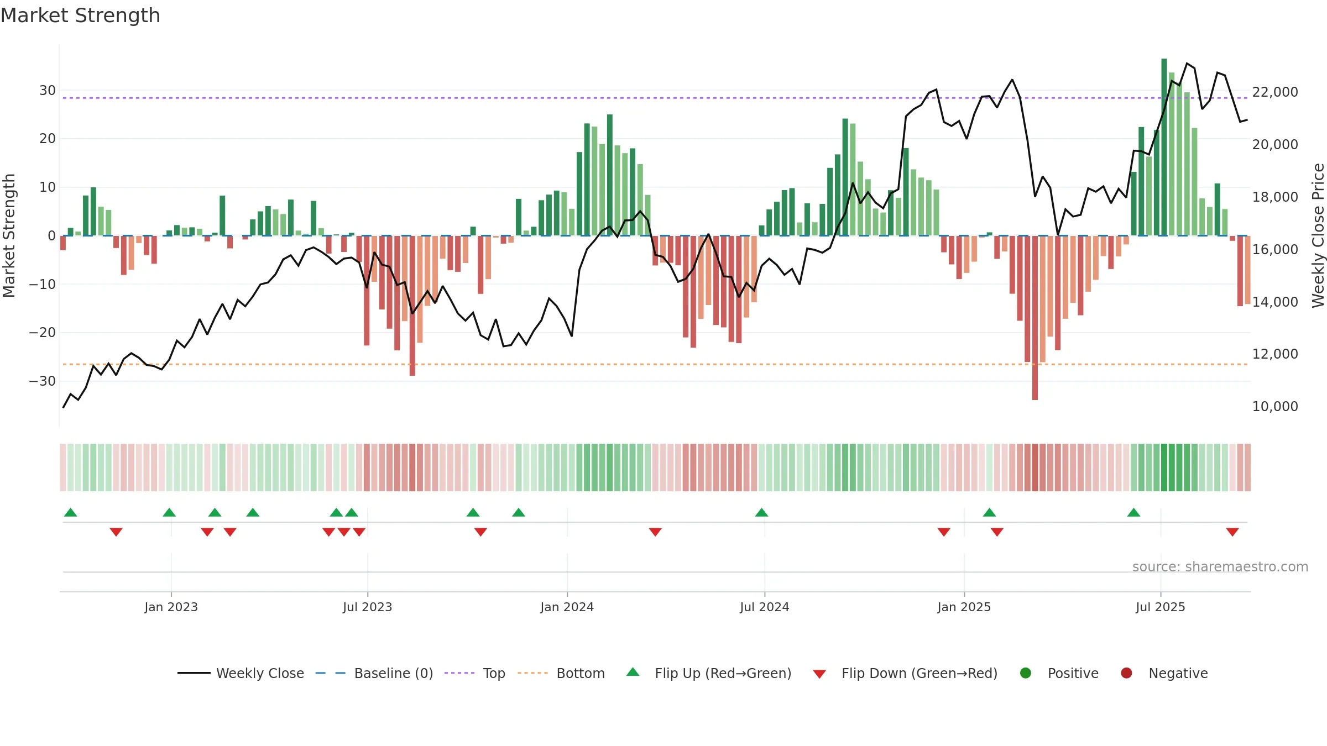Click the Jul 2023 axis label
This screenshot has height=746, width=1327.
pos(367,607)
